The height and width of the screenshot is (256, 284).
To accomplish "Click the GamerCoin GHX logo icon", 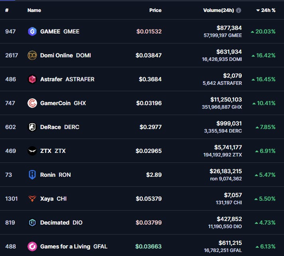I will click(32, 103).
